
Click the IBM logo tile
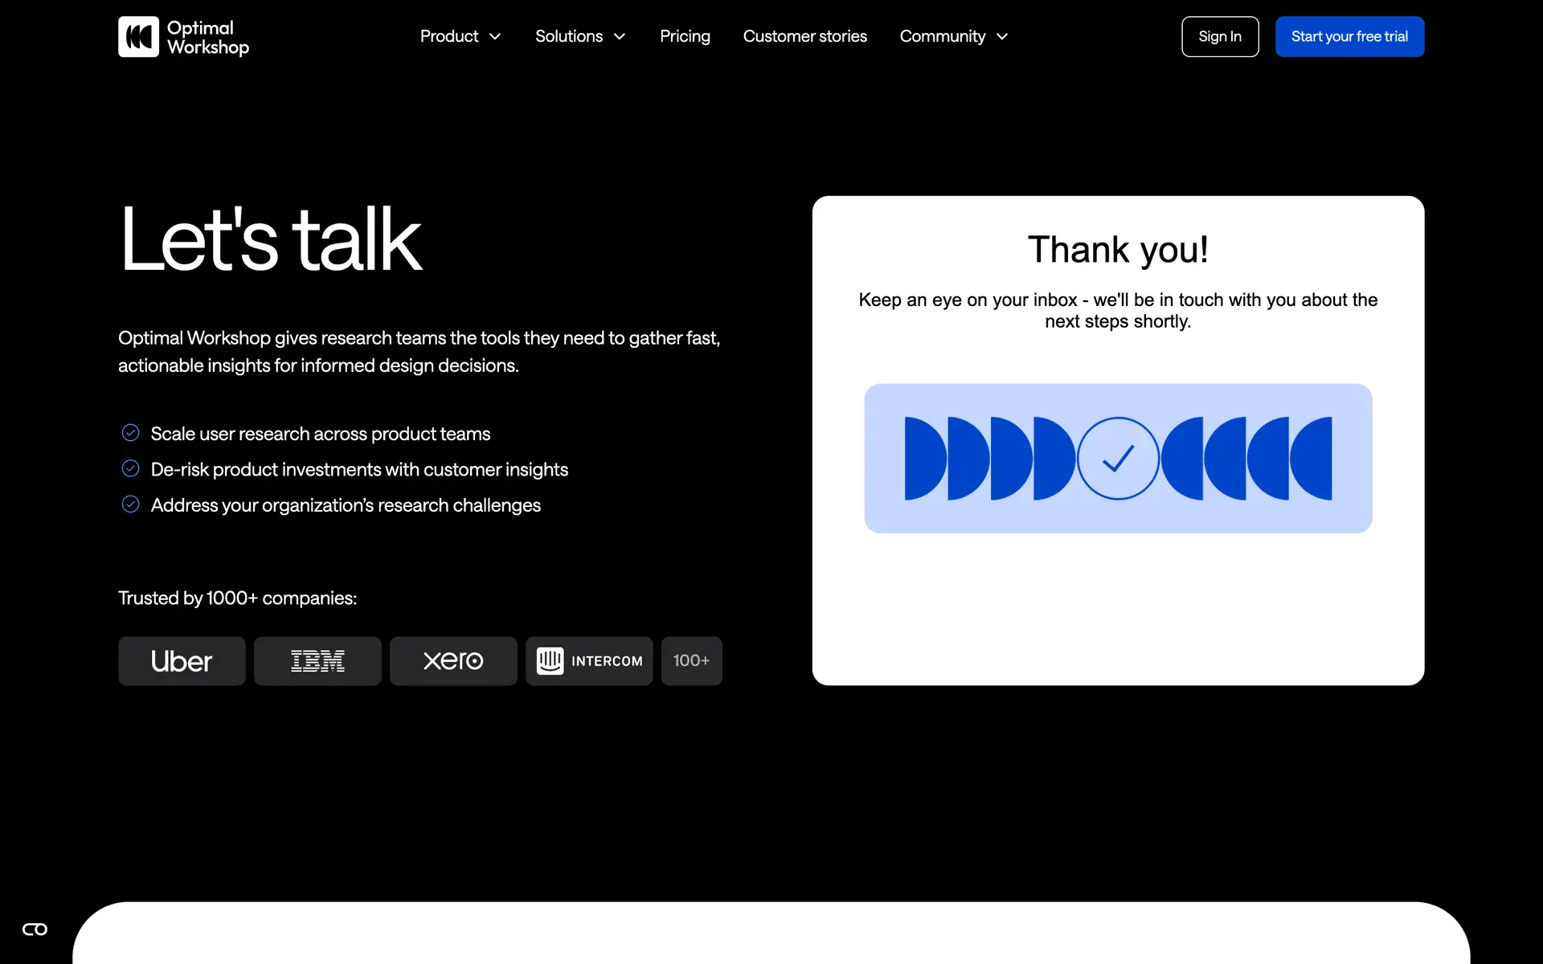(x=317, y=661)
